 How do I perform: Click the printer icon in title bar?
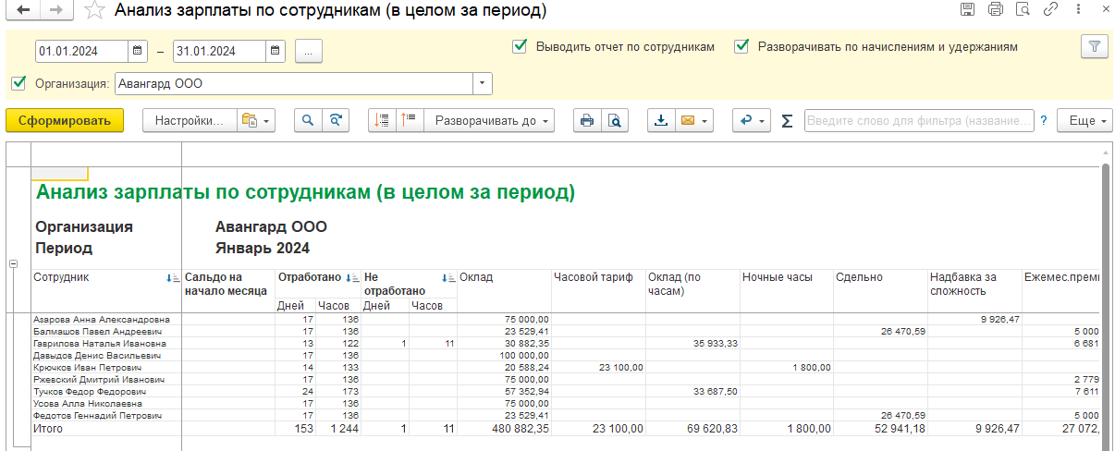point(995,10)
